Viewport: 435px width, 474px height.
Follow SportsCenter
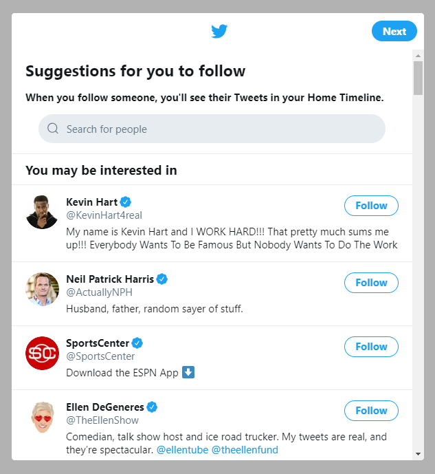click(x=371, y=347)
